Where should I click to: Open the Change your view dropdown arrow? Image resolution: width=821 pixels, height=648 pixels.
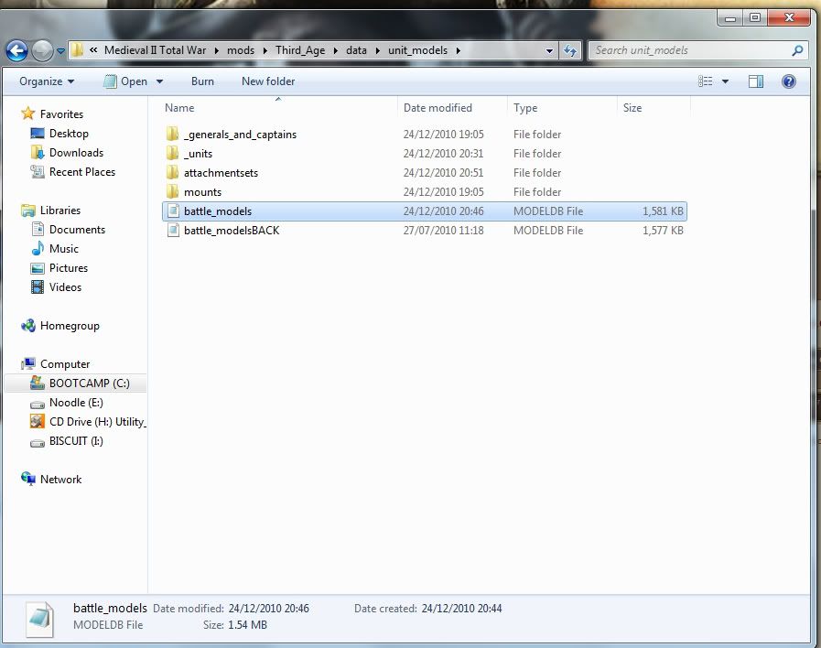coord(726,81)
